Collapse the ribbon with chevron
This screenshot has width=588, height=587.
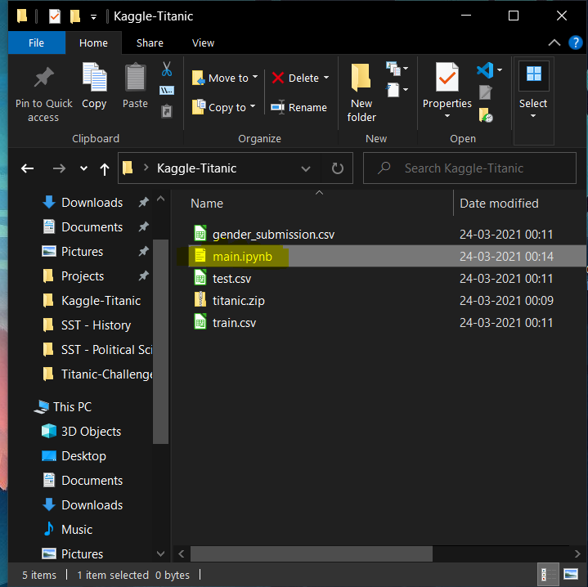[554, 43]
